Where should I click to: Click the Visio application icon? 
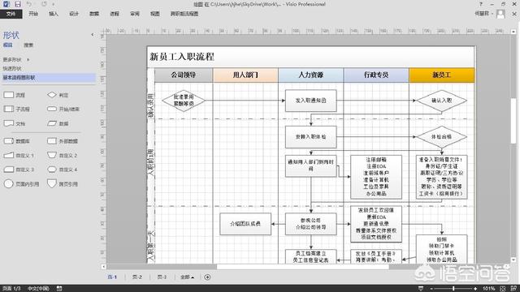coord(6,4)
